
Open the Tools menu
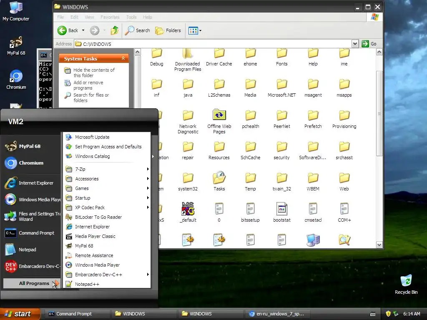tap(131, 17)
